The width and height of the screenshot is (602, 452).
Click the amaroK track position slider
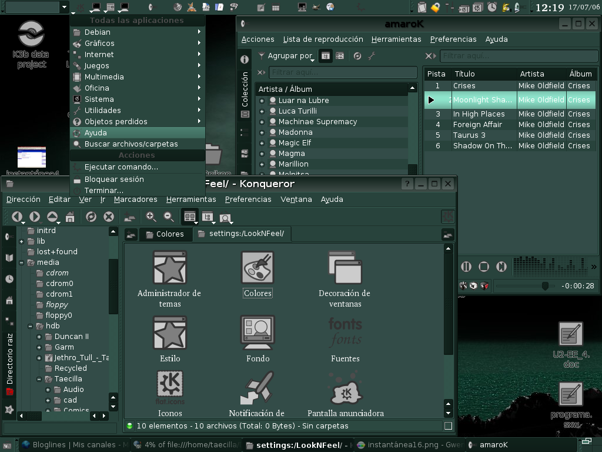click(525, 286)
